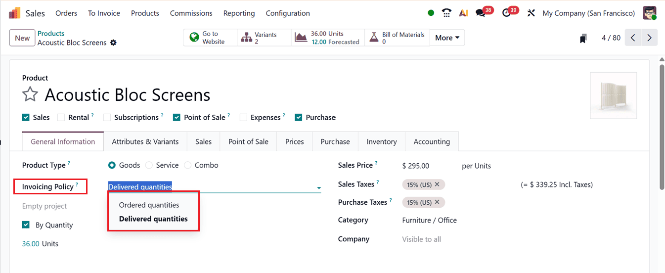Viewport: 665px width, 273px height.
Task: Enable the Rental checkbox
Action: pyautogui.click(x=61, y=117)
